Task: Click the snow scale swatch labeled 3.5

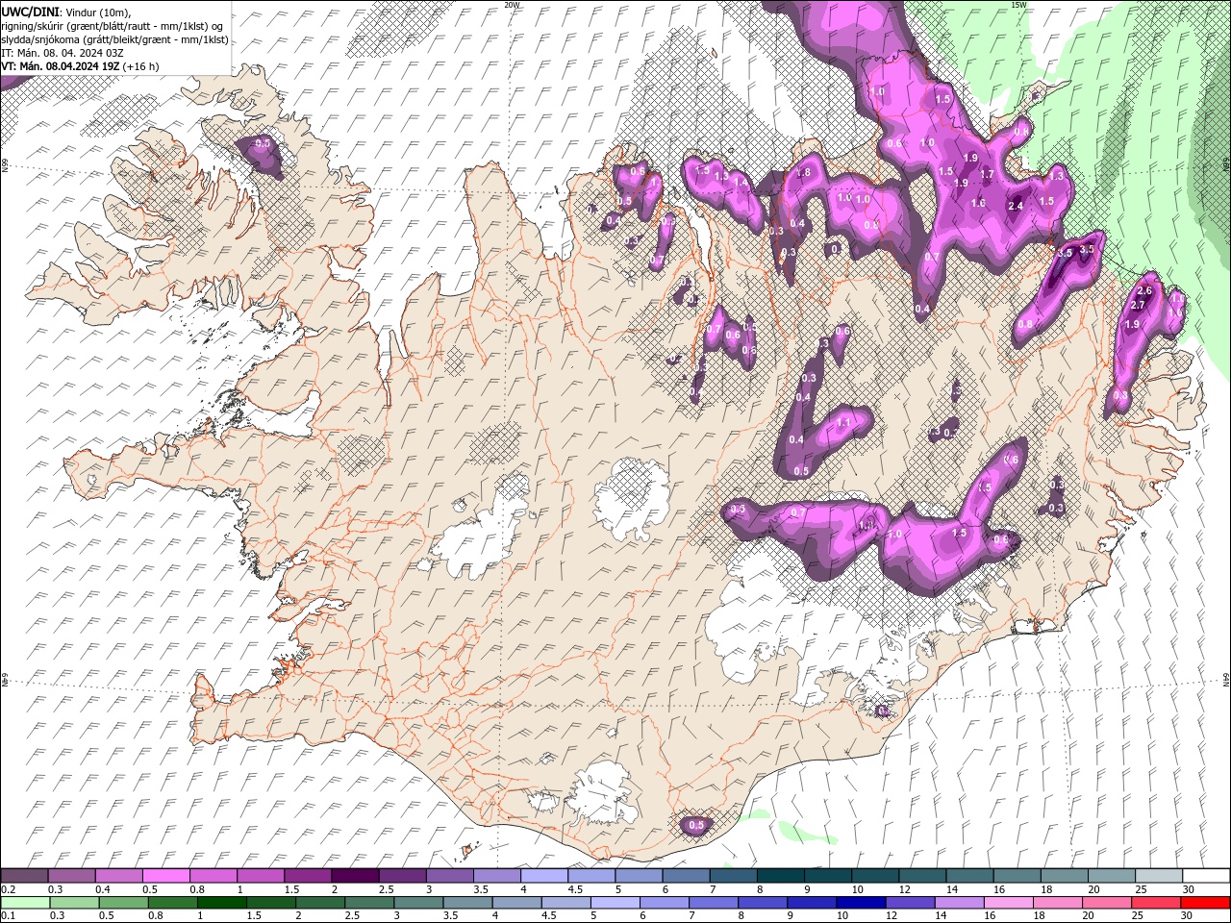Action: pyautogui.click(x=497, y=876)
